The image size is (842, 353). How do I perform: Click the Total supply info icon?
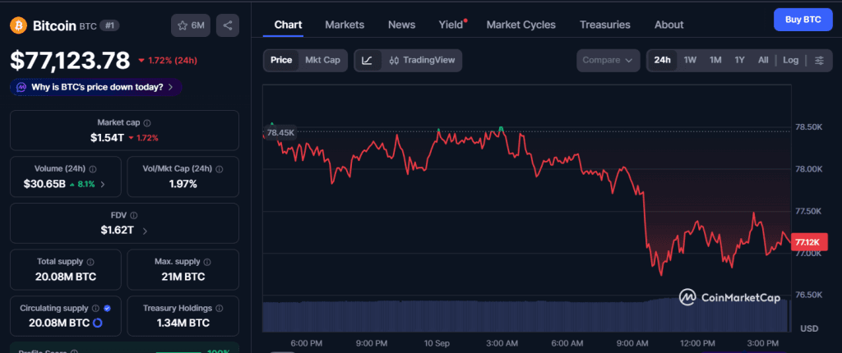coord(90,262)
